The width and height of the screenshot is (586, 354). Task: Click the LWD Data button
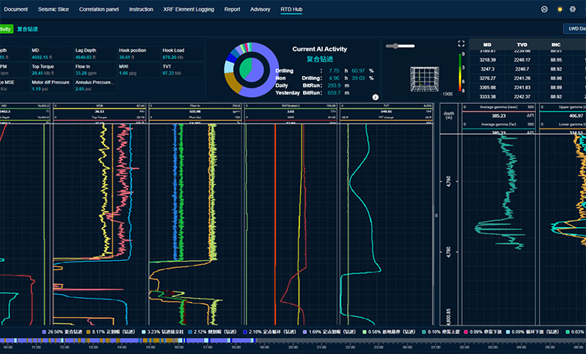(574, 28)
